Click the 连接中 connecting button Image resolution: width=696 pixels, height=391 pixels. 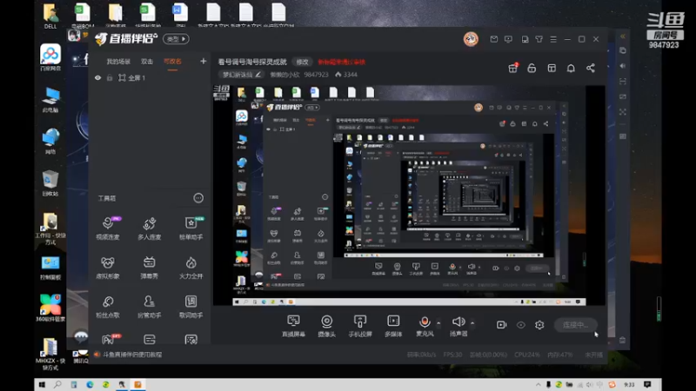pos(575,325)
